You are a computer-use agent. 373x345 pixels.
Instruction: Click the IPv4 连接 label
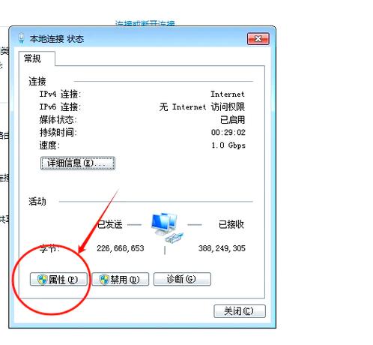click(x=60, y=94)
